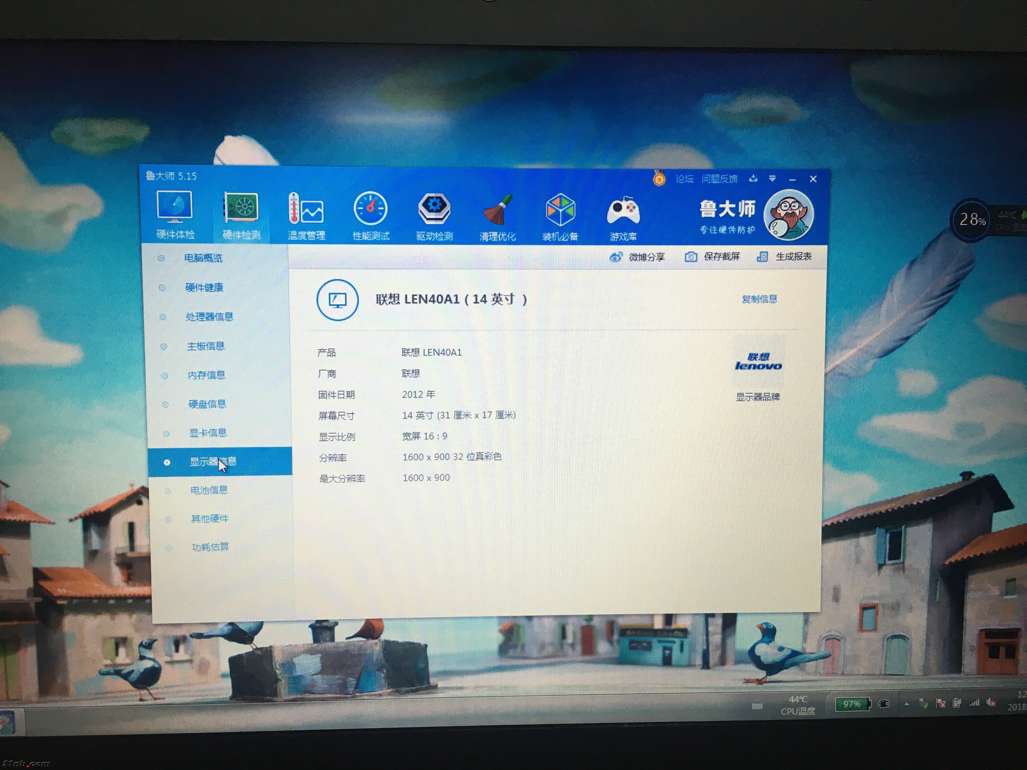Click the network signal tray icon
1027x770 pixels.
coord(974,703)
